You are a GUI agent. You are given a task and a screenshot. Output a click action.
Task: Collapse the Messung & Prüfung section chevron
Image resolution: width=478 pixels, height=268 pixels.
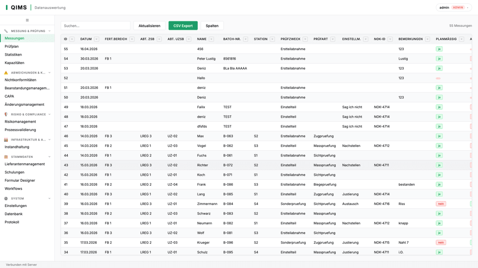point(49,31)
